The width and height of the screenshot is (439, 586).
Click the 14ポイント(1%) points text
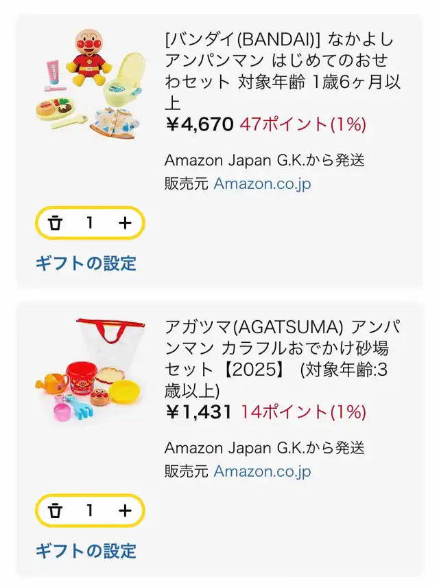[302, 412]
